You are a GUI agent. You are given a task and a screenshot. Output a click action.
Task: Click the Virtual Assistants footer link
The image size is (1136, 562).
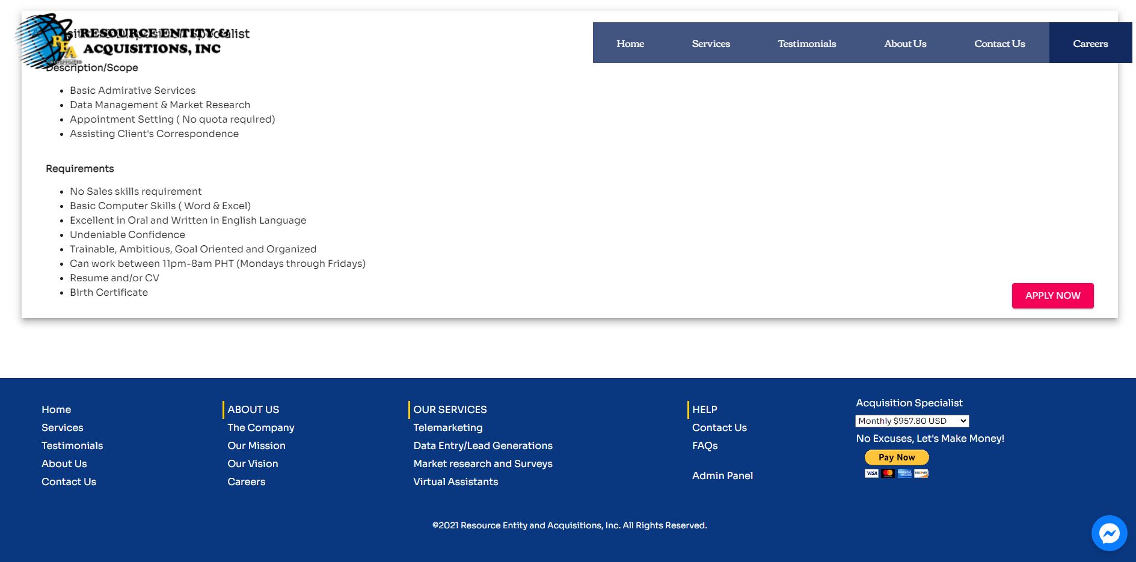455,481
